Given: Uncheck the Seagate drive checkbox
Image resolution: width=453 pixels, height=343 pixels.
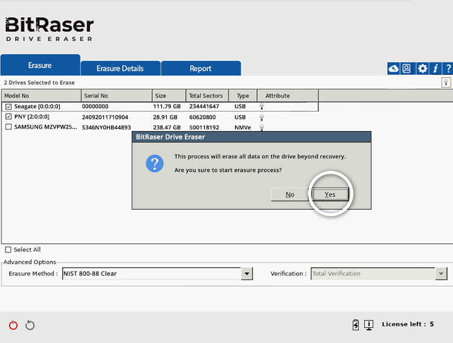Looking at the screenshot, I should [8, 107].
